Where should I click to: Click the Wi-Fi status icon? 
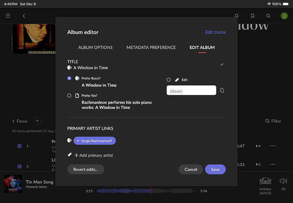(269, 4)
